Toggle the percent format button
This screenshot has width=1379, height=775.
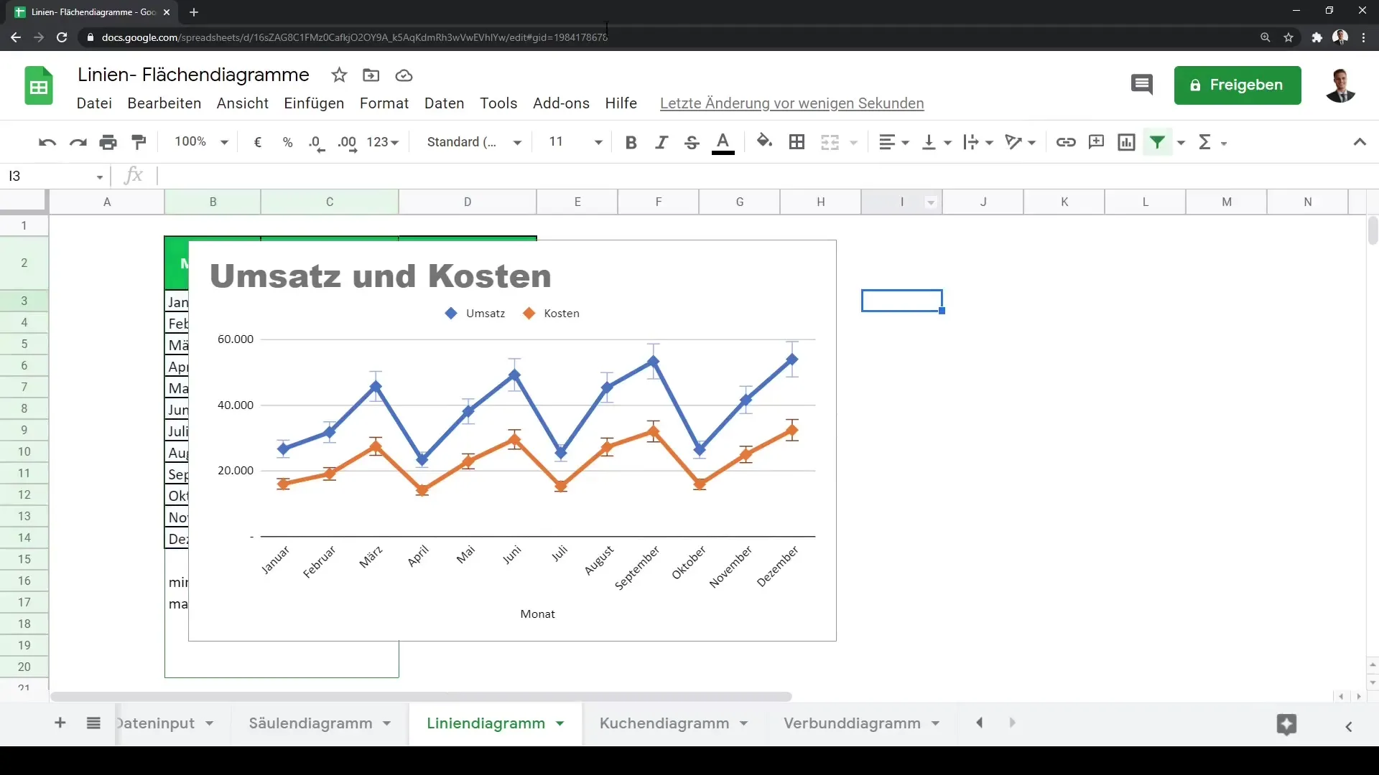[x=288, y=141]
